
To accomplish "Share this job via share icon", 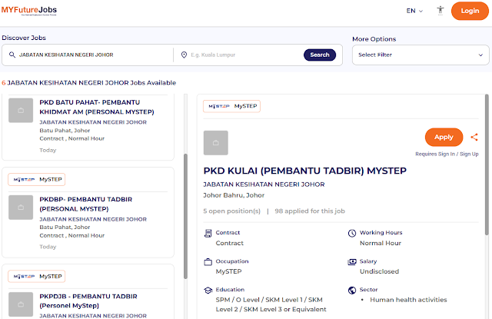I will tap(474, 137).
